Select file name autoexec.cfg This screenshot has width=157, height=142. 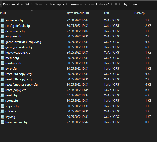(14, 20)
